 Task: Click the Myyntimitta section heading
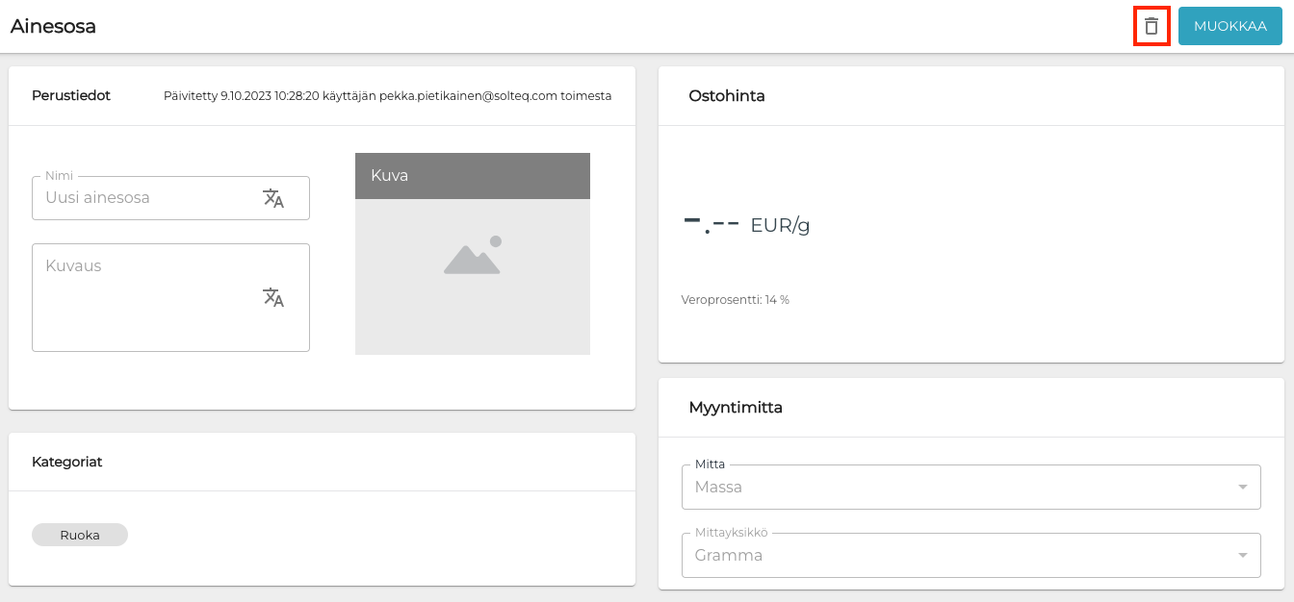[x=736, y=408]
